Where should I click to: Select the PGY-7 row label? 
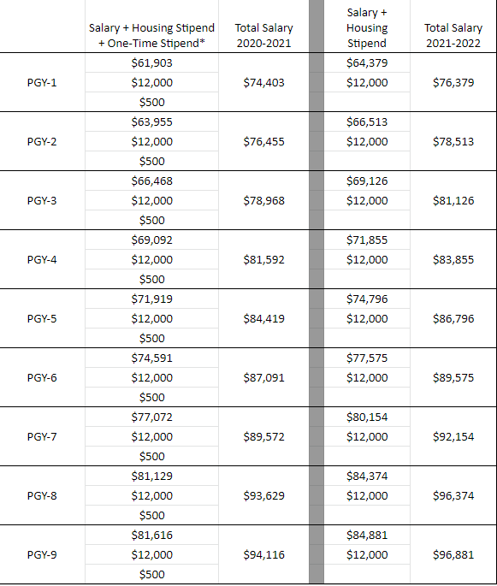42,436
